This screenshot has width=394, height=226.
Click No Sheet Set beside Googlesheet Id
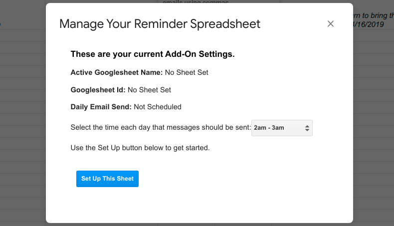[150, 90]
